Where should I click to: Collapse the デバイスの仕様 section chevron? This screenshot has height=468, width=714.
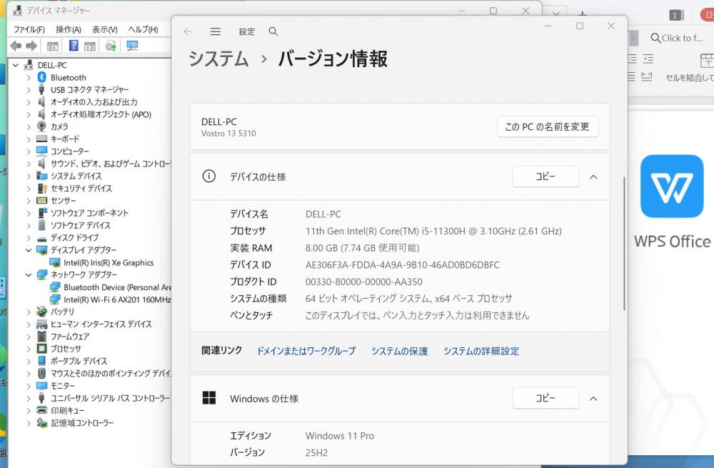pos(593,176)
